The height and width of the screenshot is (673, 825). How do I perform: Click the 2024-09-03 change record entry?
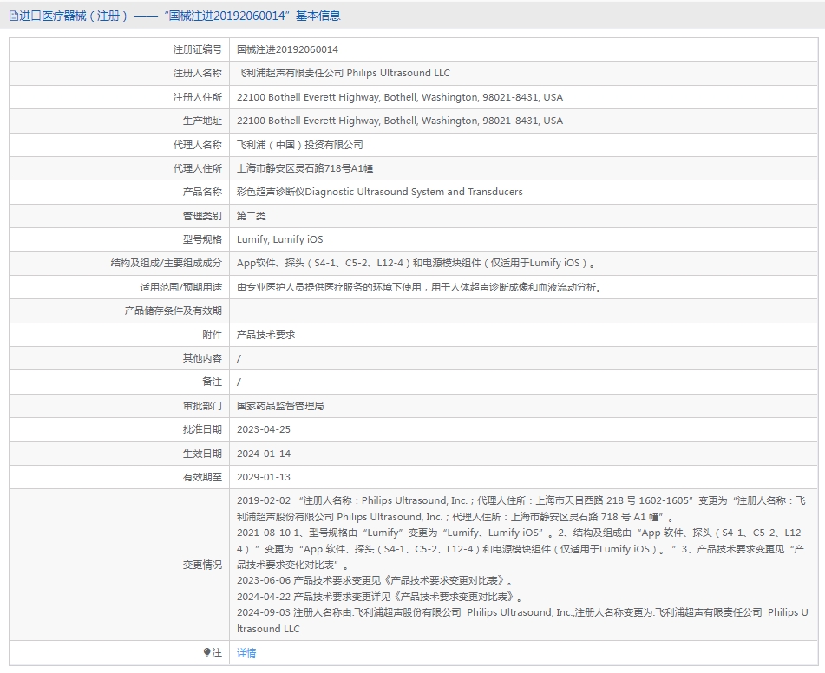(522, 620)
